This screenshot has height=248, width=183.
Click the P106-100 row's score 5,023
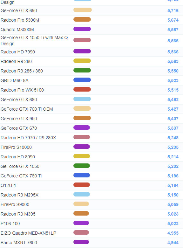point(173,224)
